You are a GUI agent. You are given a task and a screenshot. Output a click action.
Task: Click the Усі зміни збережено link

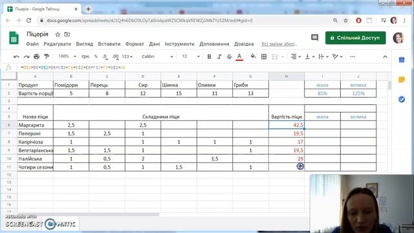click(x=279, y=44)
